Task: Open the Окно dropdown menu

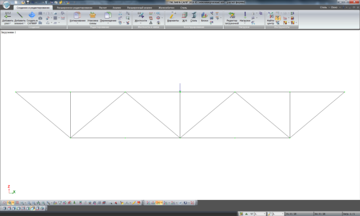Action: coord(335,7)
